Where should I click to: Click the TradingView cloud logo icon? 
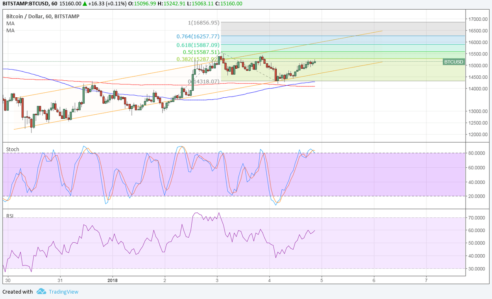point(41,292)
